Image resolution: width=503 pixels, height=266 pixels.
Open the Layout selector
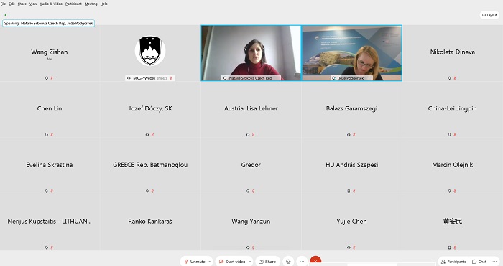(x=489, y=15)
